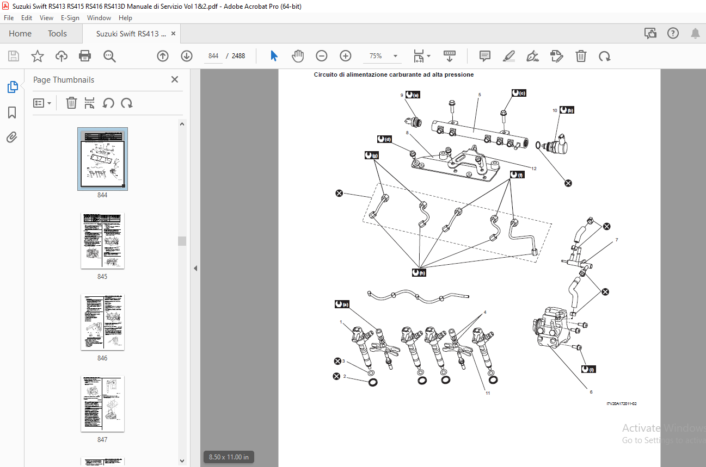Switch to the Tools tab

(57, 33)
